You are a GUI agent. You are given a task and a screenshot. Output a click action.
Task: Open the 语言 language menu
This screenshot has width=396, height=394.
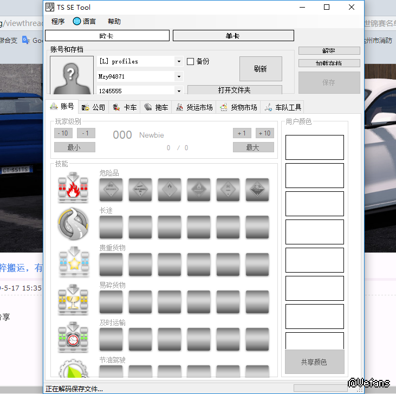click(85, 22)
